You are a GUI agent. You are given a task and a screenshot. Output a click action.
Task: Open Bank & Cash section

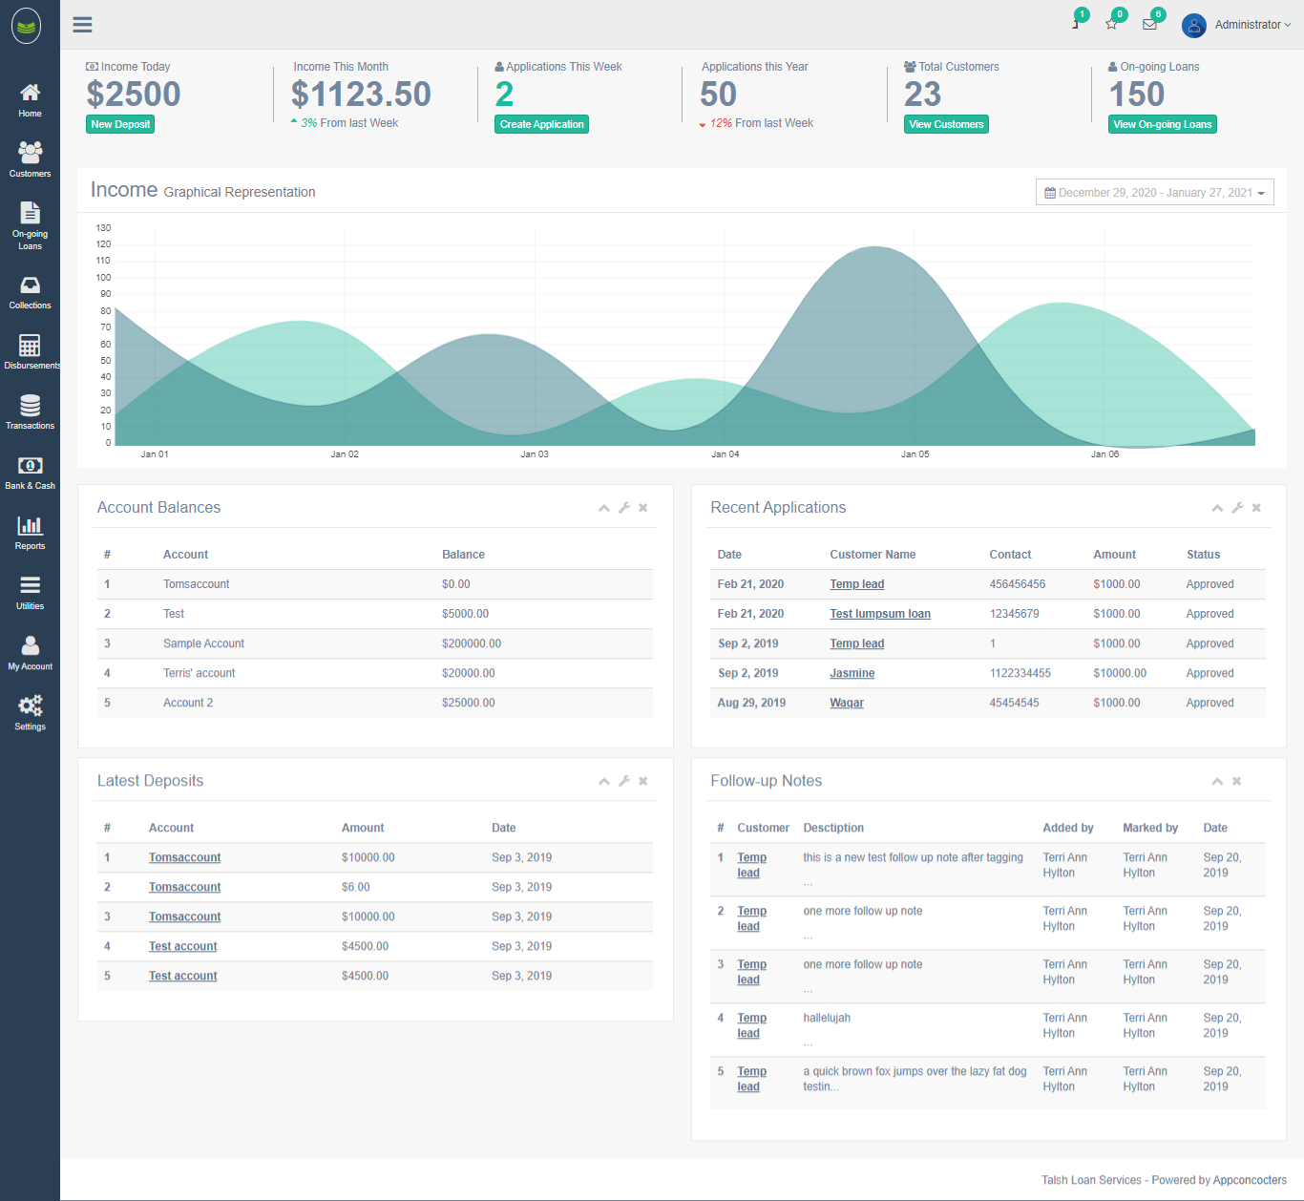[30, 473]
